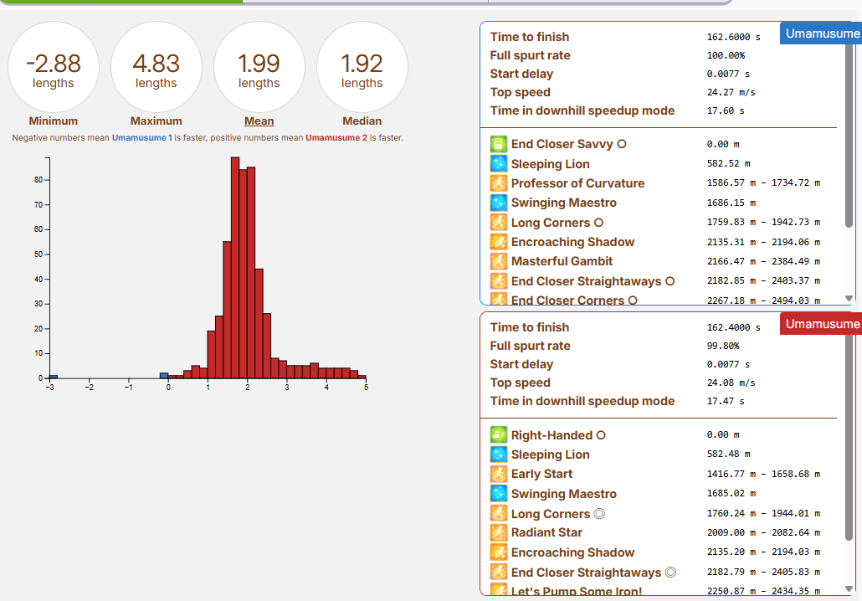Click the Minimum label text
Image resolution: width=862 pixels, height=601 pixels.
[x=54, y=121]
